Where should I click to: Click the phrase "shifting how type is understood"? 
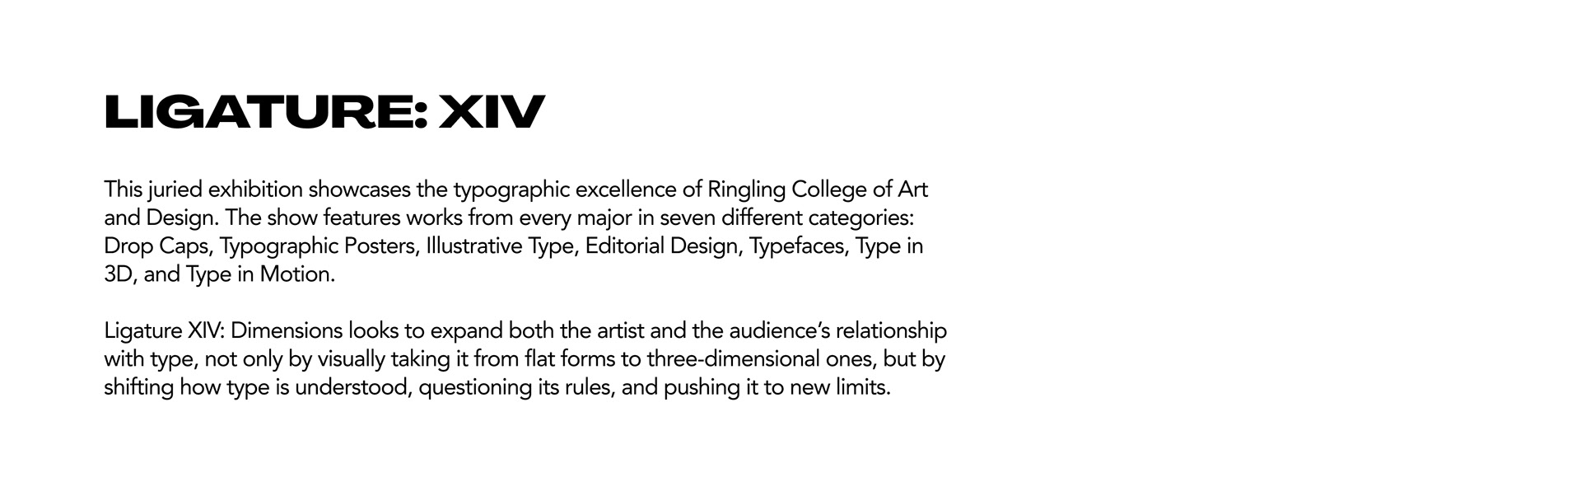(x=256, y=387)
